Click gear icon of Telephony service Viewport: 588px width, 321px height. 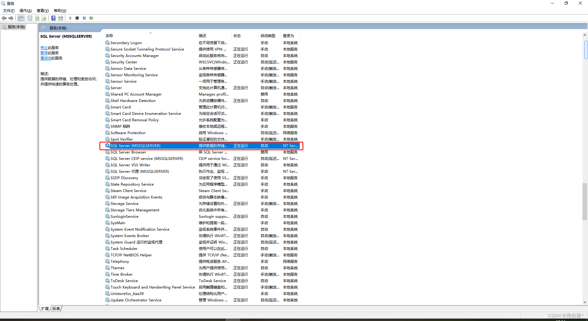[107, 261]
